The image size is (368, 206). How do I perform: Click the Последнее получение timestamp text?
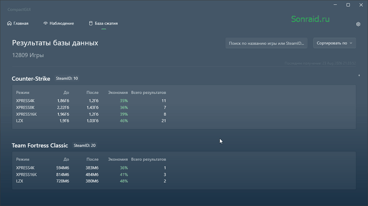click(320, 63)
